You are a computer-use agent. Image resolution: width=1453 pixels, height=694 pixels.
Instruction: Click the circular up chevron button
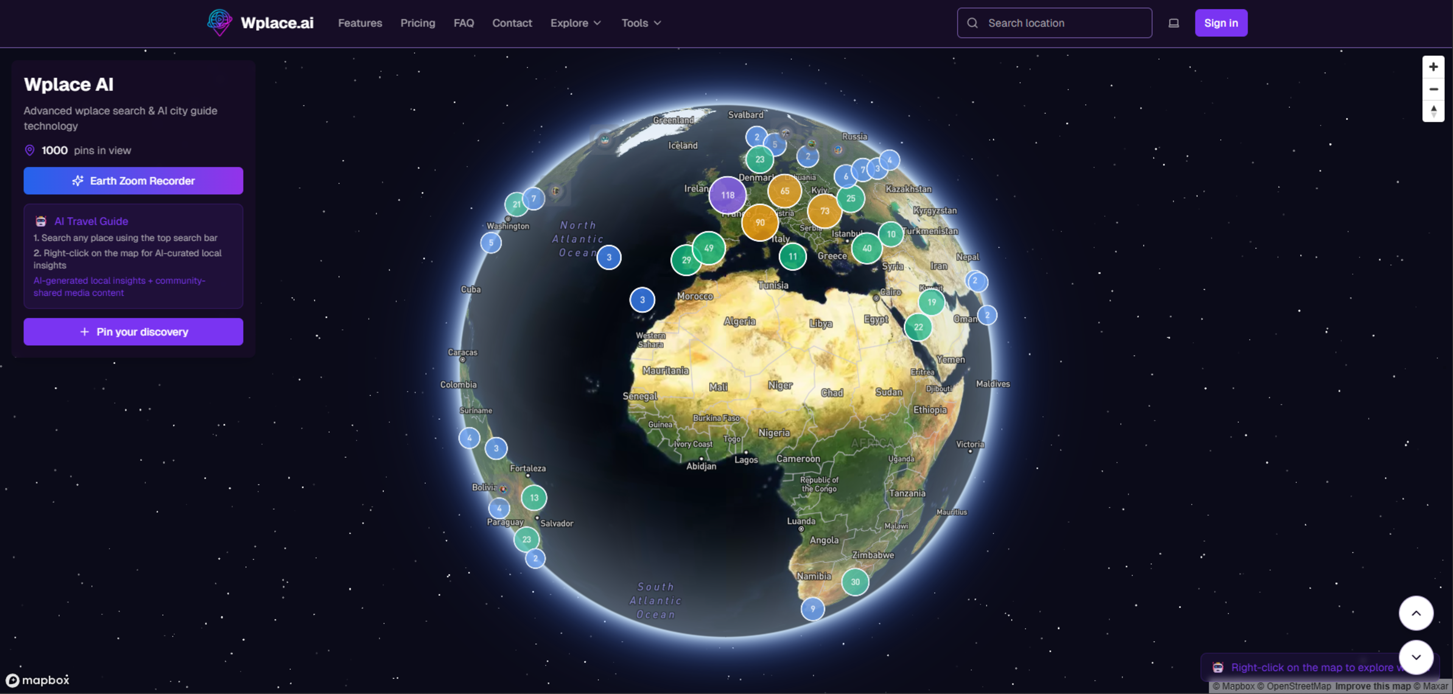click(x=1416, y=613)
